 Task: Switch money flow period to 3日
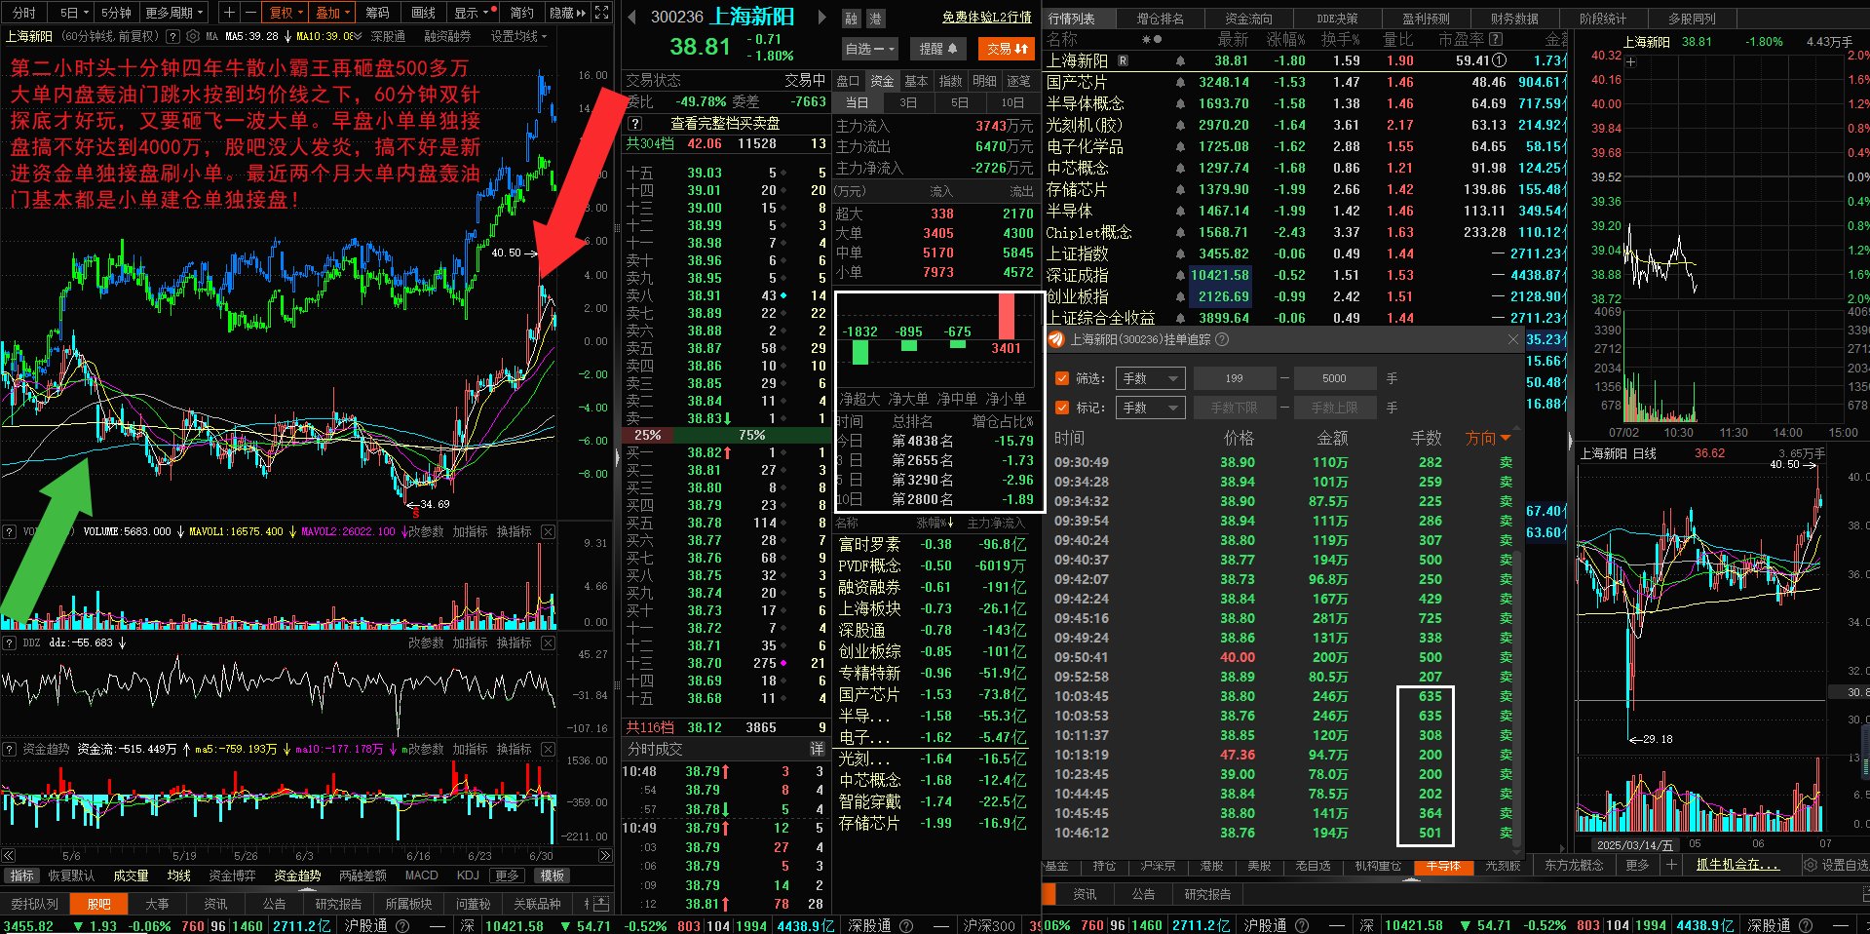(x=908, y=102)
